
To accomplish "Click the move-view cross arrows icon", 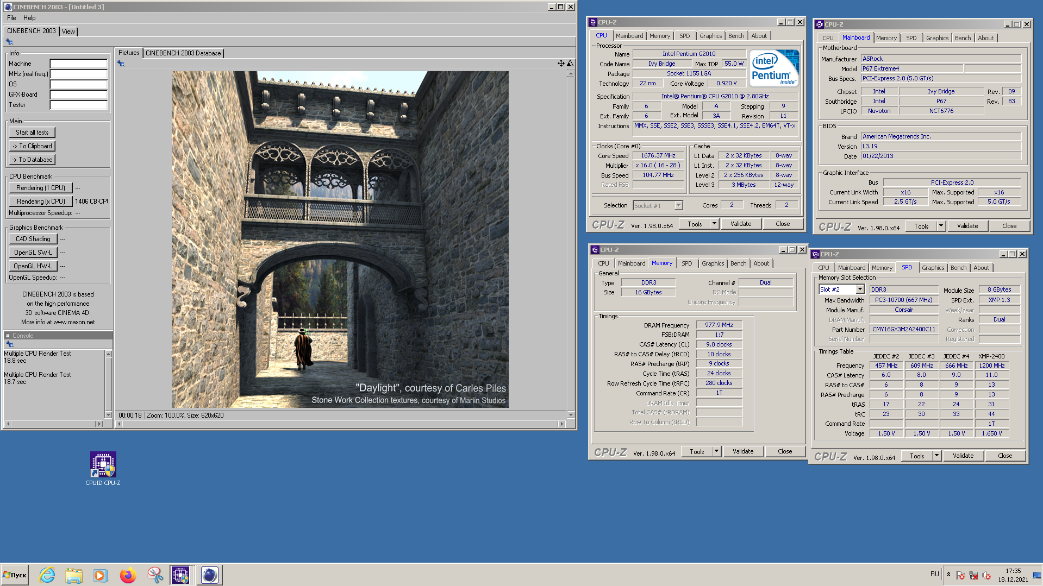I will (561, 64).
